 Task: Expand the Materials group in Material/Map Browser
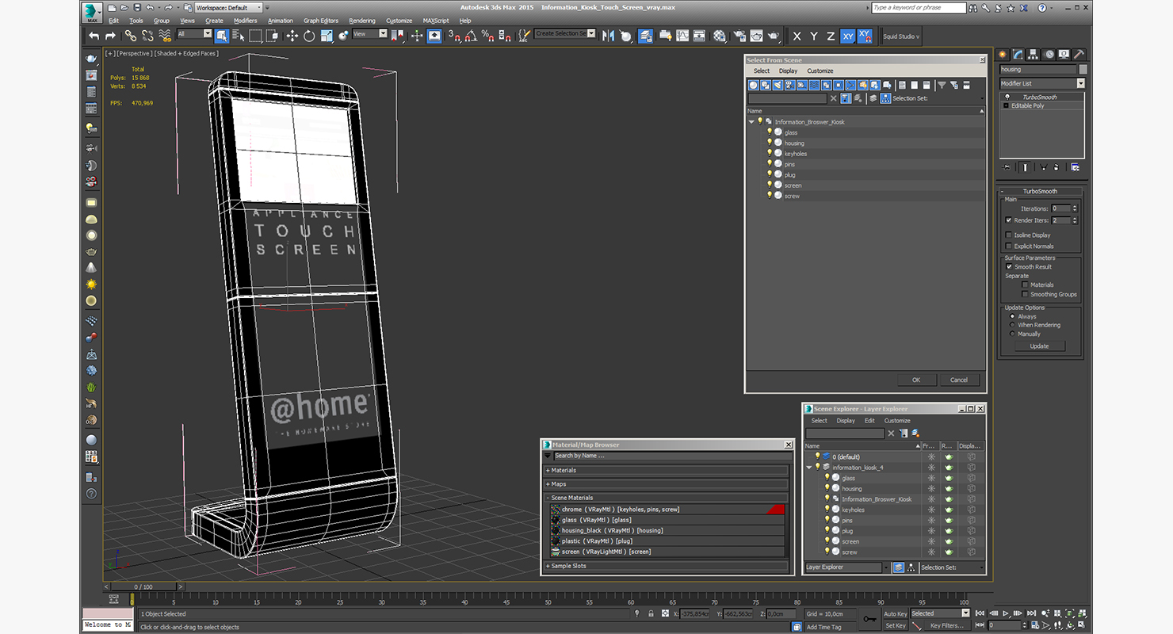(667, 470)
